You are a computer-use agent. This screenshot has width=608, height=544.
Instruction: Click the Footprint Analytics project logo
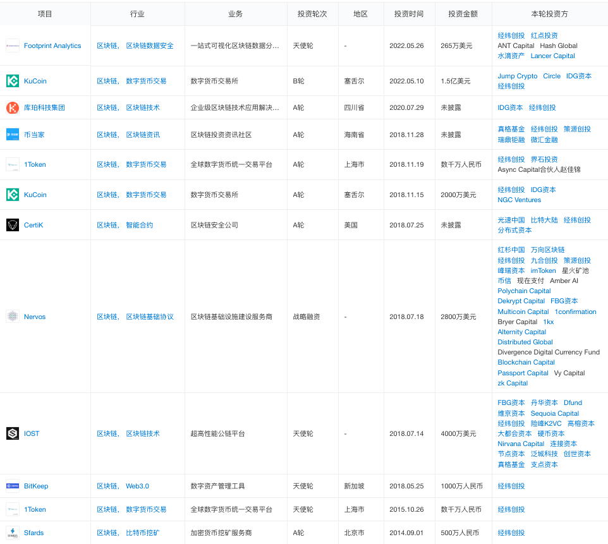pos(13,45)
